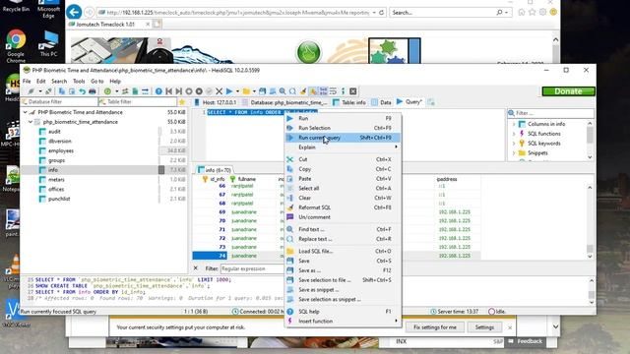Open dropdown arrow next to refresh icon
The height and width of the screenshot is (354, 630).
click(117, 91)
